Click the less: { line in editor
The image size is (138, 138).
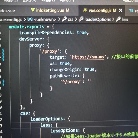point(49,125)
